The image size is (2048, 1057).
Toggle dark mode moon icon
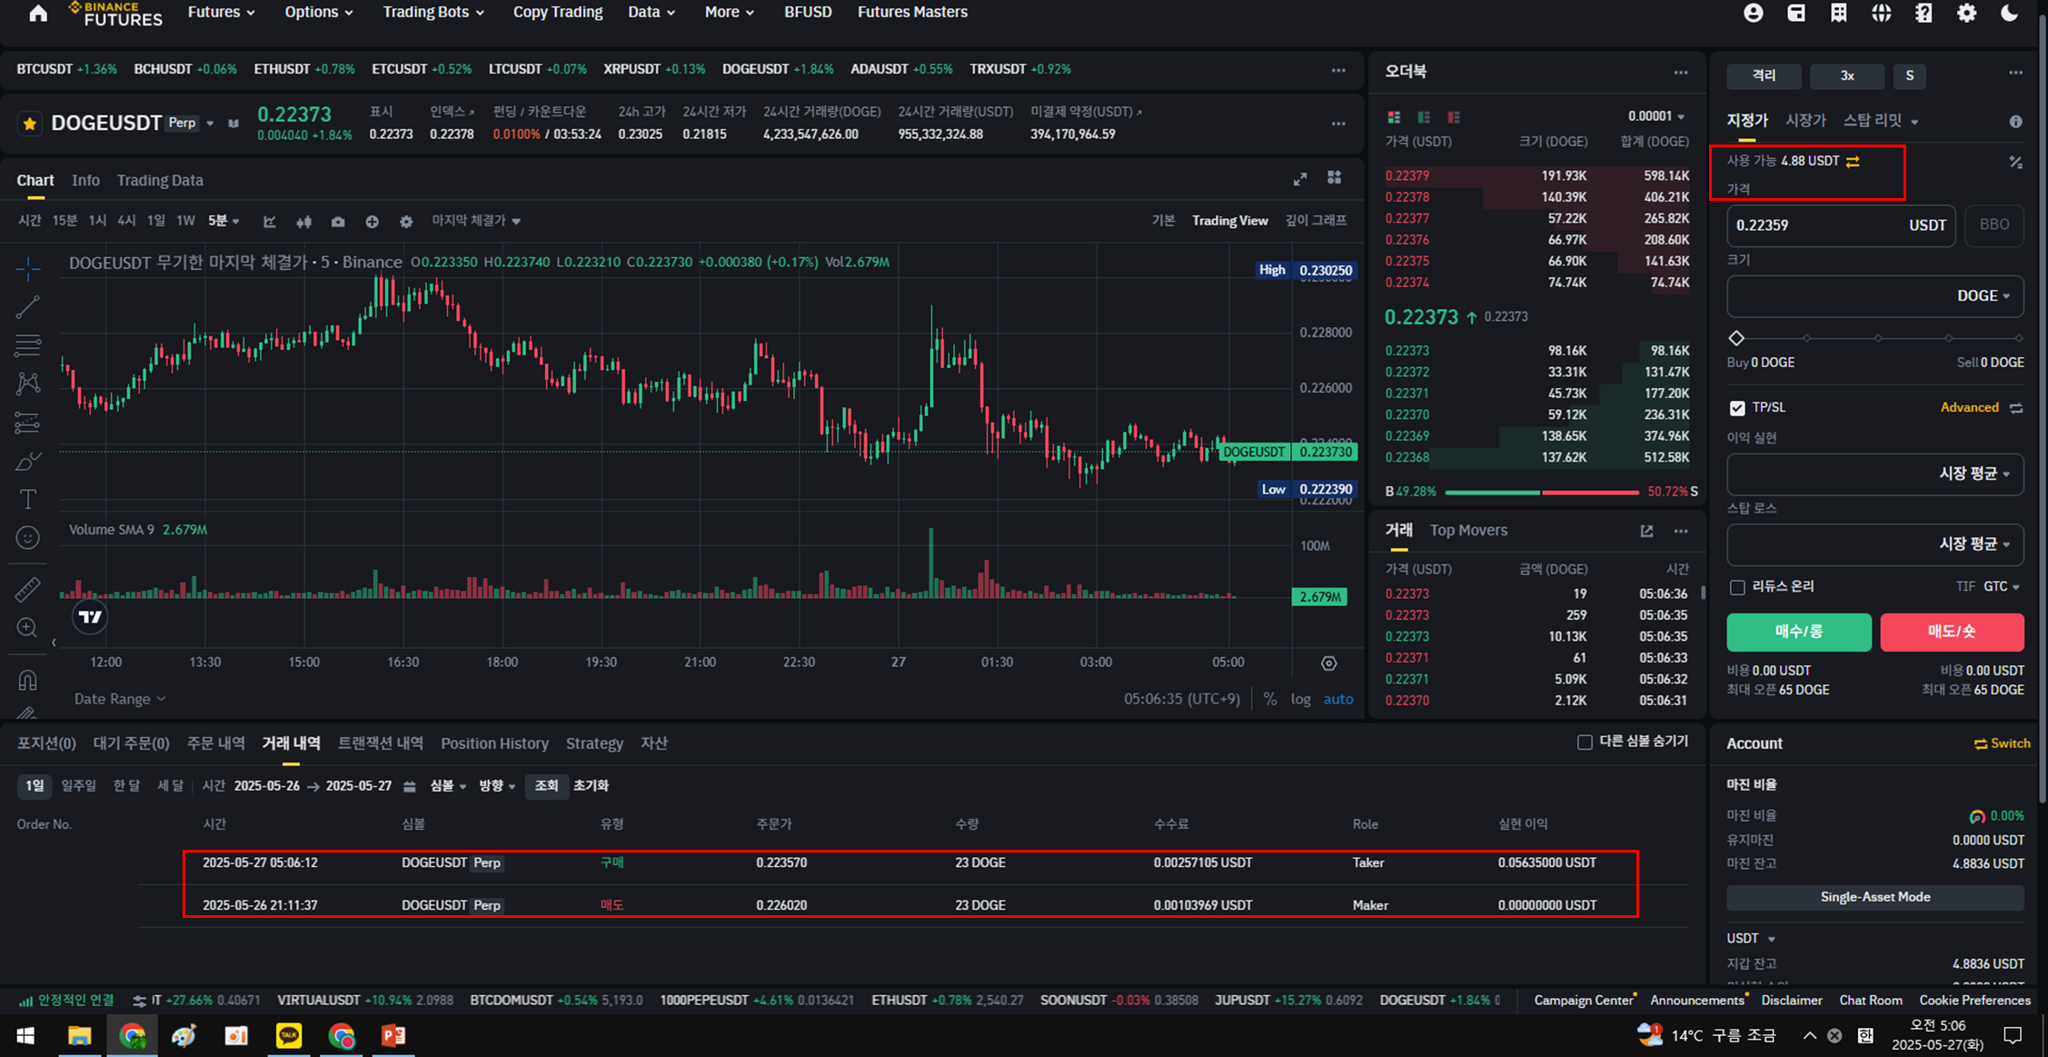tap(2009, 13)
